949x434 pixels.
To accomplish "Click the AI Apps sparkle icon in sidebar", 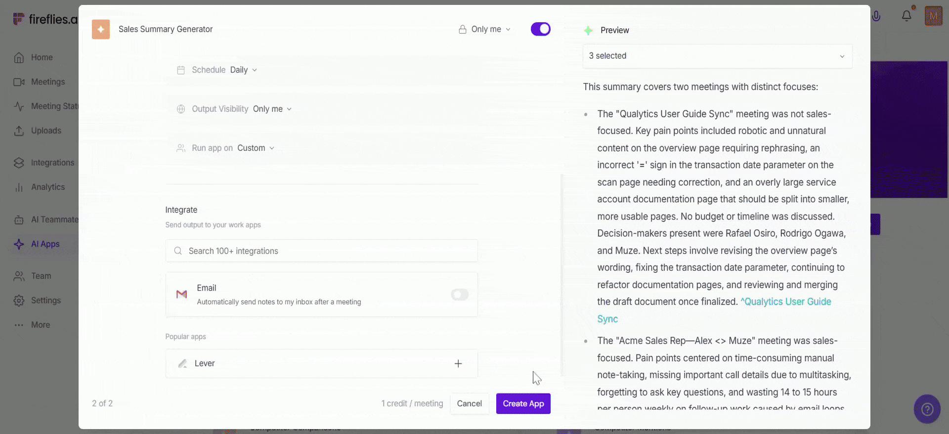I will tap(19, 244).
